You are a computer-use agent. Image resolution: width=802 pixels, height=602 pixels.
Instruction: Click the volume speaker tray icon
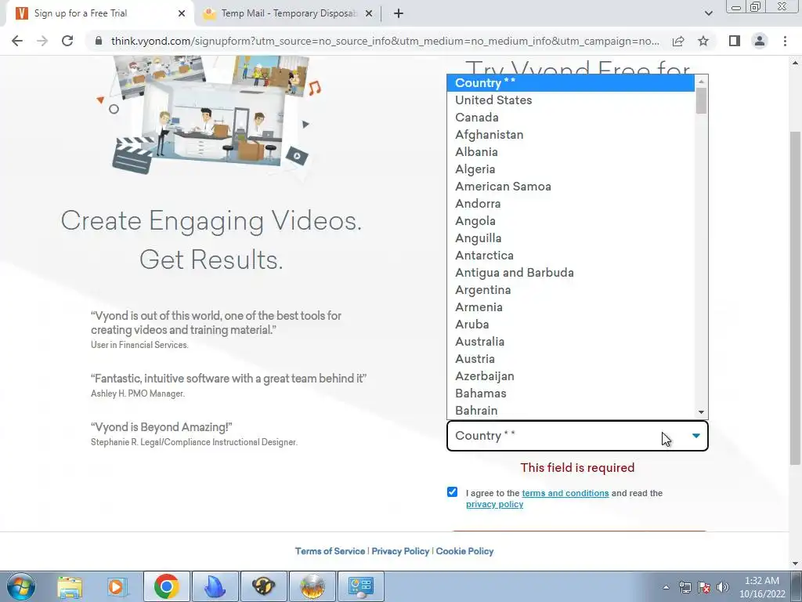pyautogui.click(x=723, y=587)
